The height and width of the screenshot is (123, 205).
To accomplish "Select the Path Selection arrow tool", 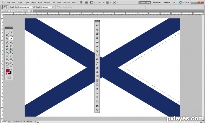I will pos(7,59).
